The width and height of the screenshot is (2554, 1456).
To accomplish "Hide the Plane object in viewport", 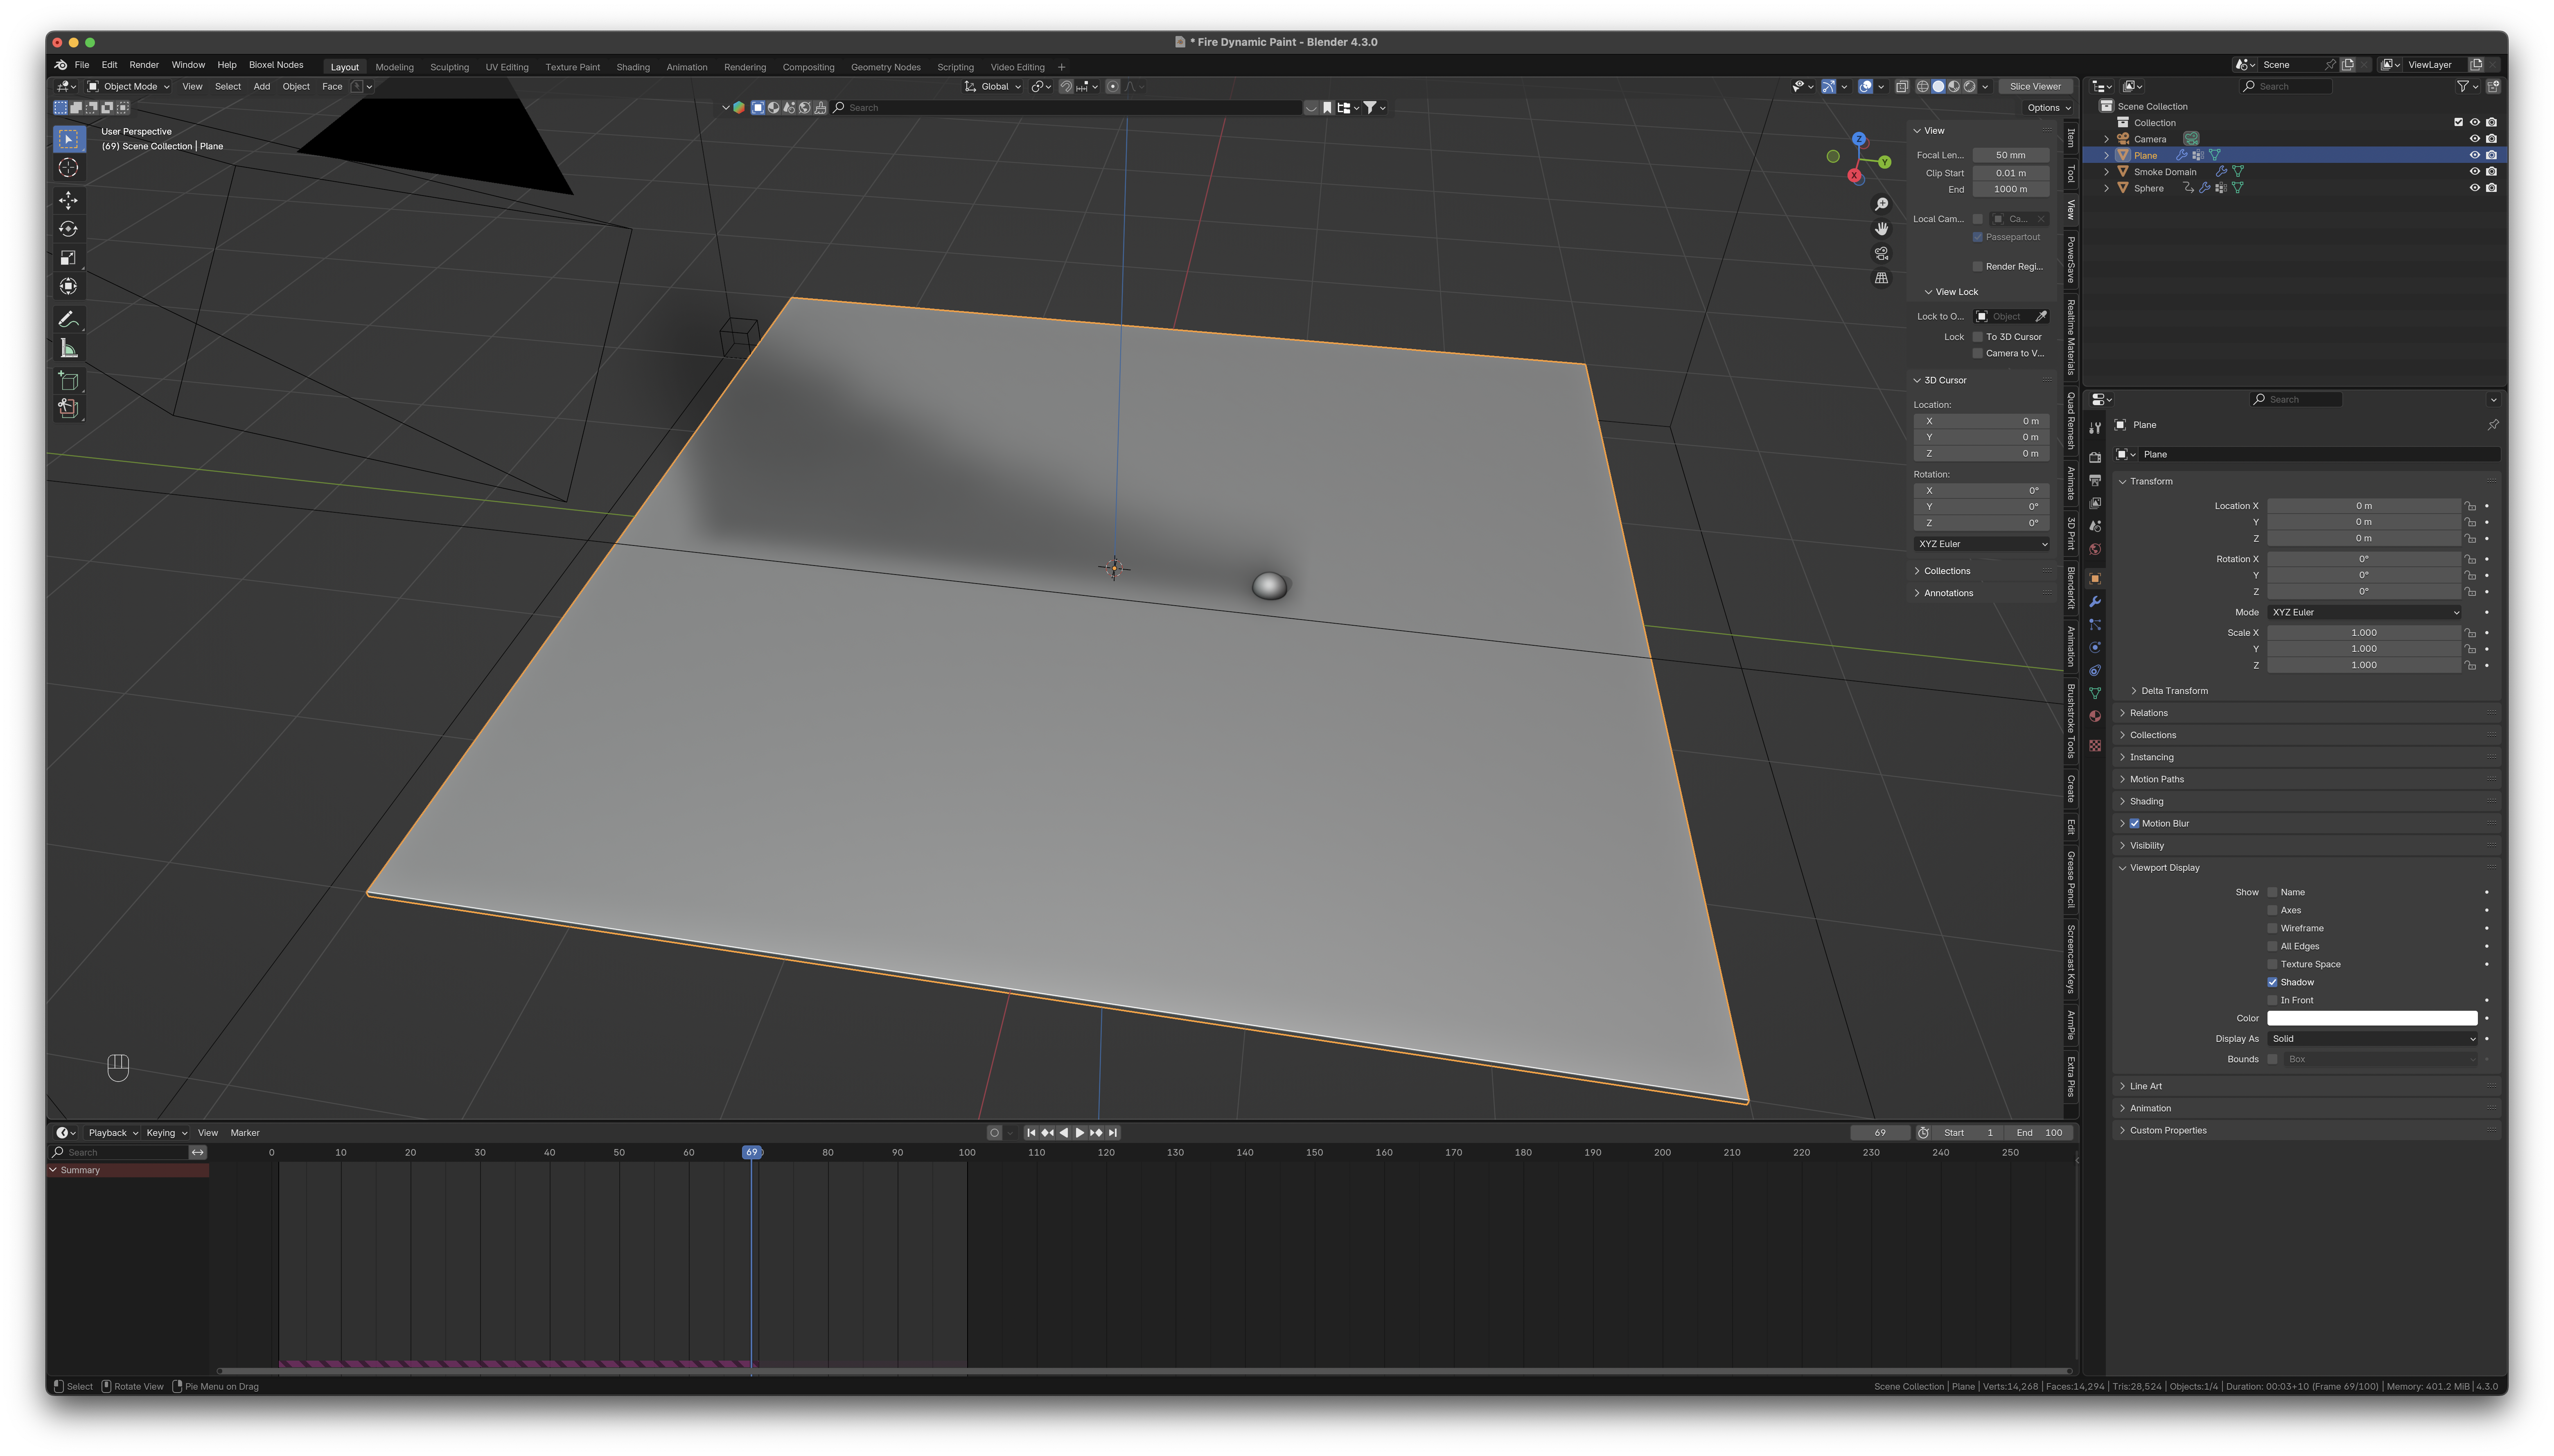I will tap(2475, 155).
